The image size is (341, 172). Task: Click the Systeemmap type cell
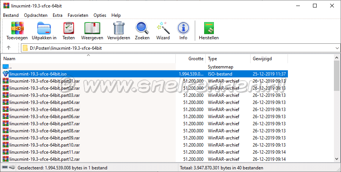coord(221,67)
